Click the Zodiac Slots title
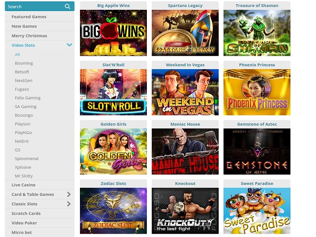This screenshot has width=316, height=237. pyautogui.click(x=113, y=184)
